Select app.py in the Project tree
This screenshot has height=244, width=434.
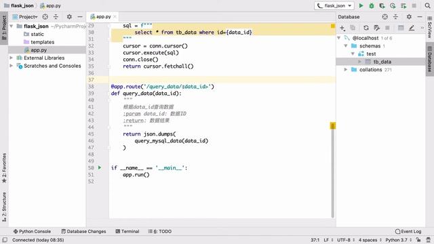coord(35,50)
